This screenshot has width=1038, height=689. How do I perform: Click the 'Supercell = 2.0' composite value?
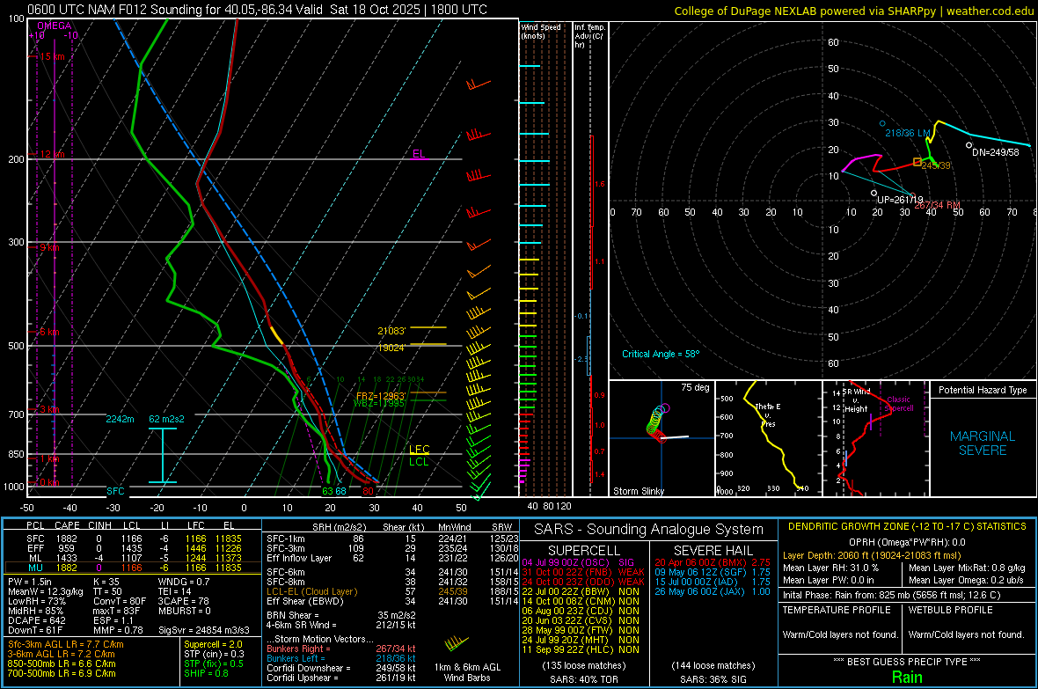tap(213, 644)
